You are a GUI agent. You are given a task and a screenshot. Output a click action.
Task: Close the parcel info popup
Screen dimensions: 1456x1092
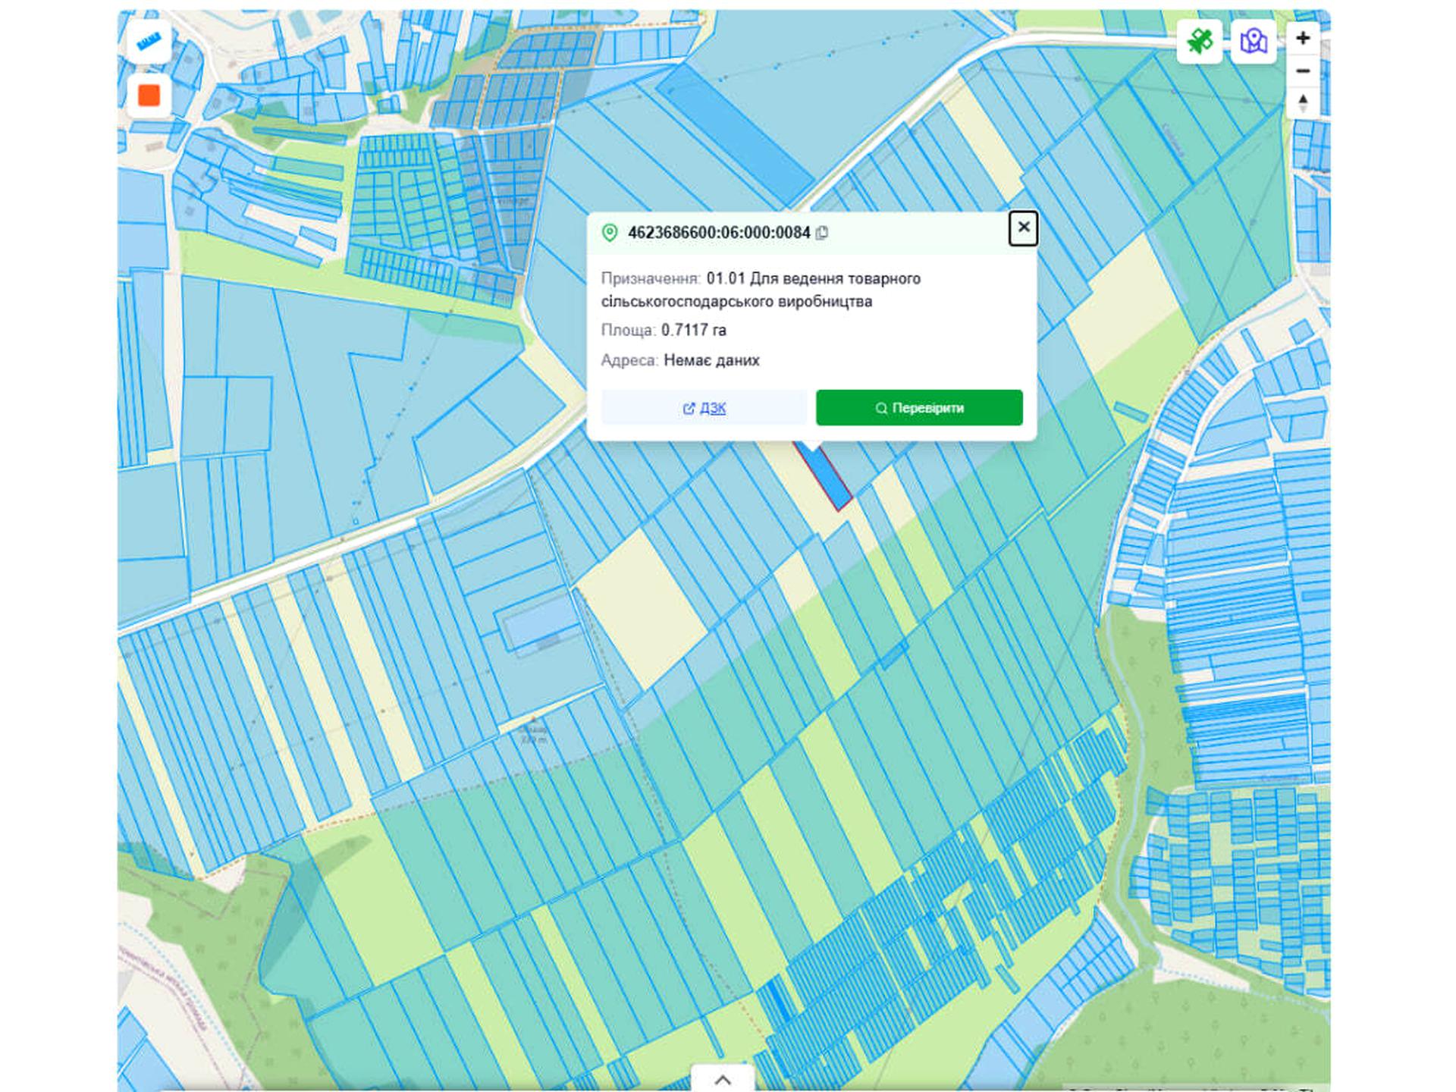[1023, 227]
